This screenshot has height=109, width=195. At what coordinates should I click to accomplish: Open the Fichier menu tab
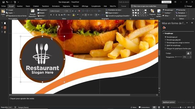click(4, 6)
